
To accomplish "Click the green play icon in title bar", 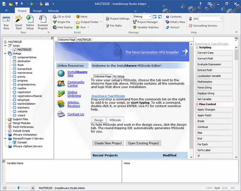I will pyautogui.click(x=32, y=4).
